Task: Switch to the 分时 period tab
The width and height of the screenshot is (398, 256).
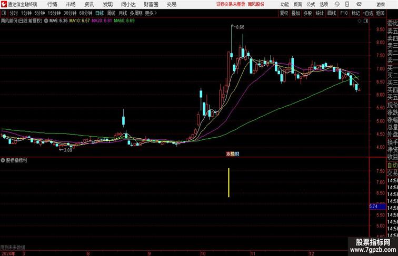Action: 14,13
